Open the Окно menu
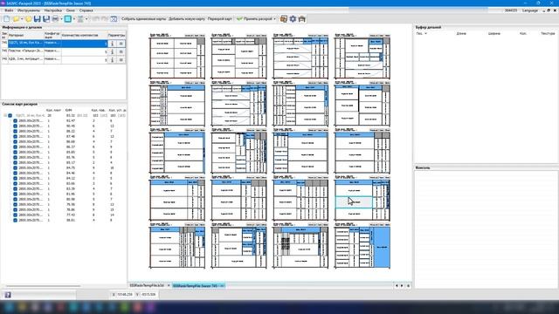Screen dimensions: 559x314 coord(71,10)
